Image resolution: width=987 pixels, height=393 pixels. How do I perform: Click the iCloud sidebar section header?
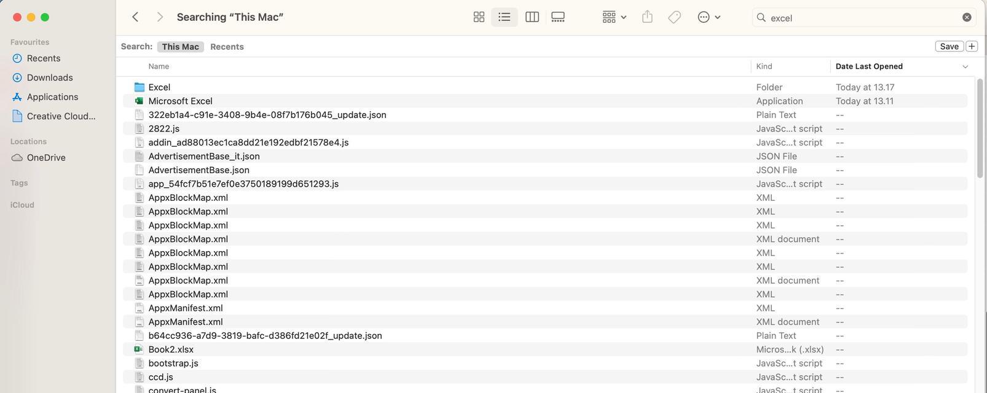[x=22, y=205]
